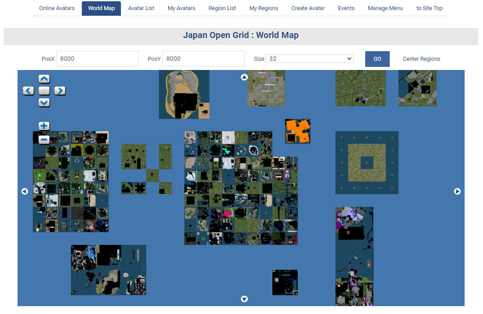Zoom in with the plus button
Image resolution: width=483 pixels, height=314 pixels.
click(x=44, y=126)
